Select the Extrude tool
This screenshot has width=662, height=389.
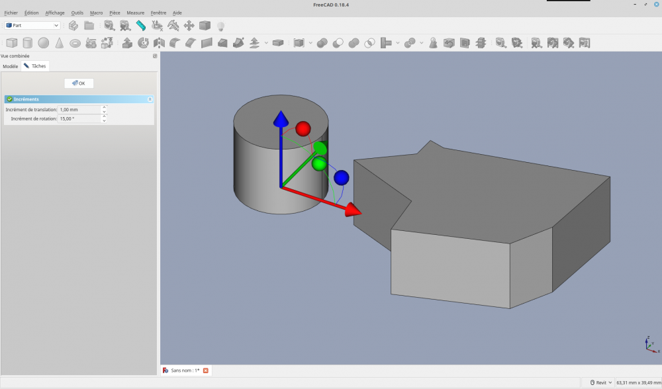[x=127, y=42]
